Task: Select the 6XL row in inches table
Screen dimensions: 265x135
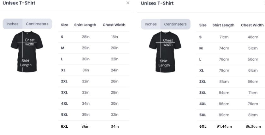Action: coord(94,126)
